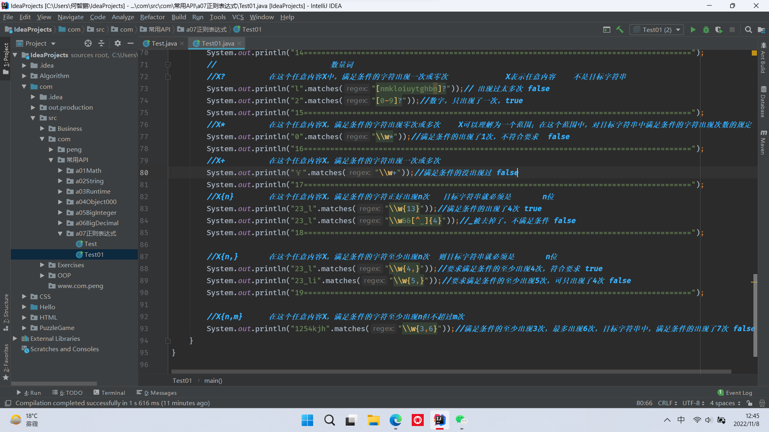
Task: Click the Debug bug icon
Action: pyautogui.click(x=706, y=30)
